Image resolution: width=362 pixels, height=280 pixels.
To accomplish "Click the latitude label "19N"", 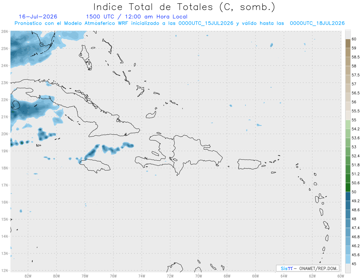I will 4,151.
